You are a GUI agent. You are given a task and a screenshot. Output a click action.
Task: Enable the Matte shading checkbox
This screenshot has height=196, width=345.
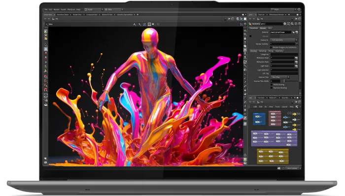272,85
